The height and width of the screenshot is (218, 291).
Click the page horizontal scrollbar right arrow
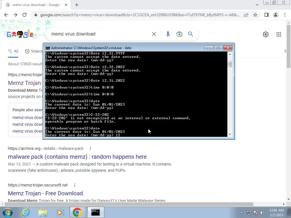[x=284, y=204]
